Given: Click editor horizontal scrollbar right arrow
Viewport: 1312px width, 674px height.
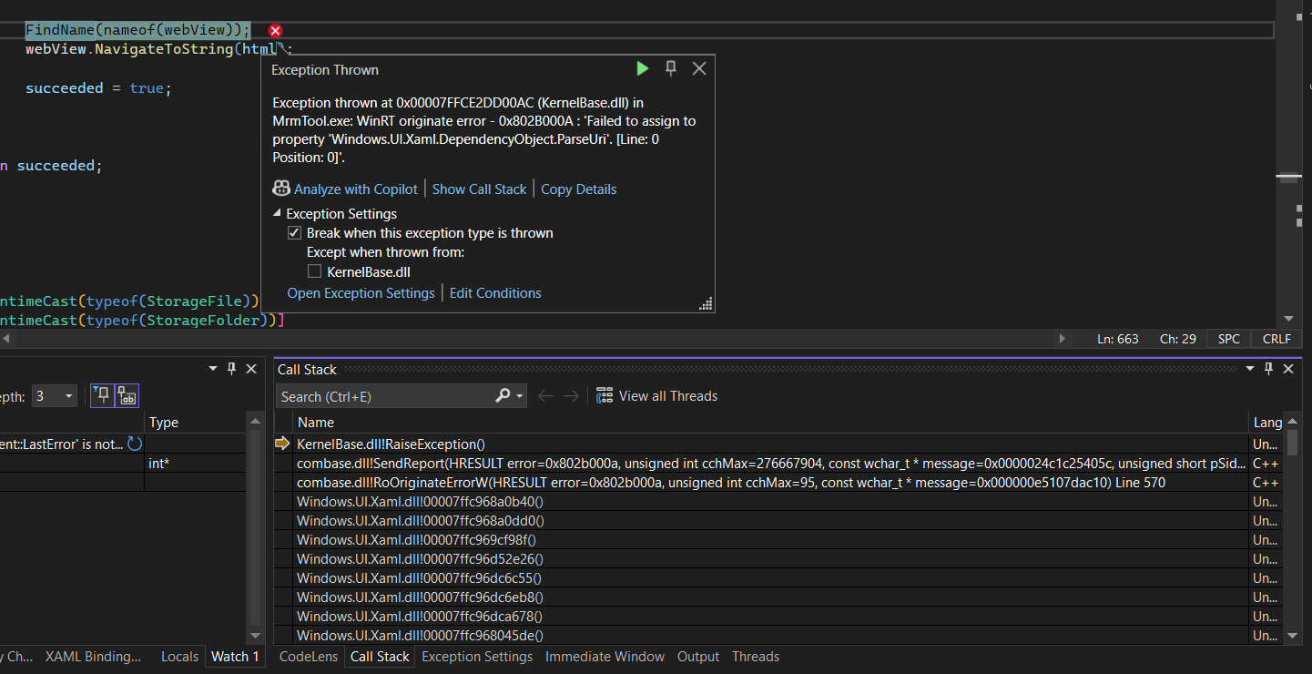Looking at the screenshot, I should pyautogui.click(x=1062, y=339).
